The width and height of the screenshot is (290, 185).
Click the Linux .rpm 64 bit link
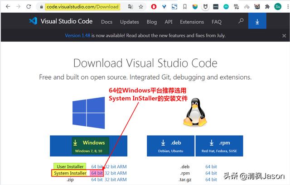click(211, 173)
